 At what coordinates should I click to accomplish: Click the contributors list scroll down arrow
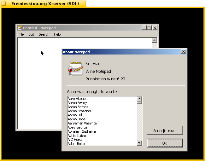click(x=139, y=143)
